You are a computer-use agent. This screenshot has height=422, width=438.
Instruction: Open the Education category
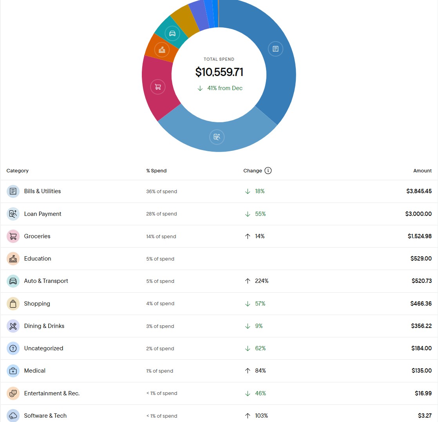(219, 259)
